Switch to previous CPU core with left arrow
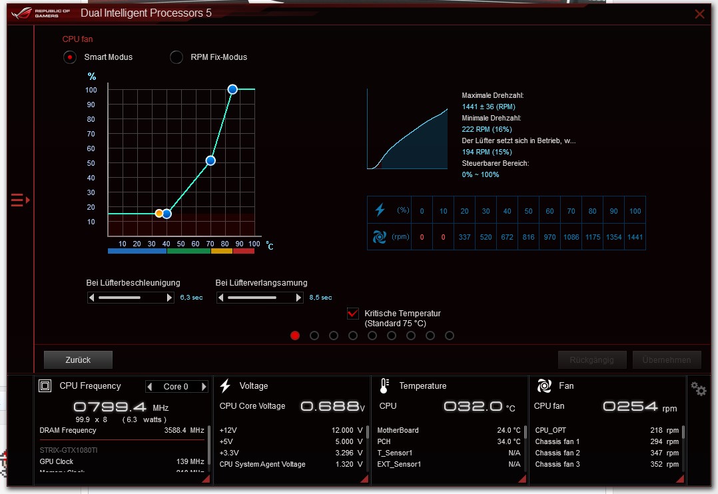718x494 pixels. 149,386
